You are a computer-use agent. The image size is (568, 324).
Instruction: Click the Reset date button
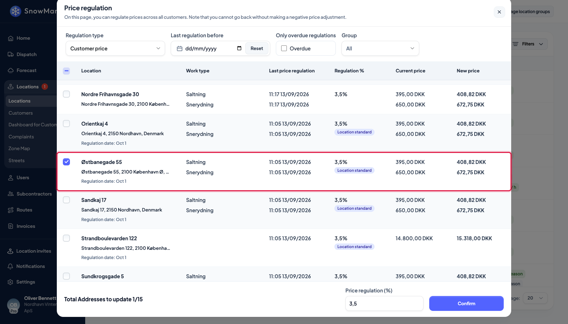(257, 48)
